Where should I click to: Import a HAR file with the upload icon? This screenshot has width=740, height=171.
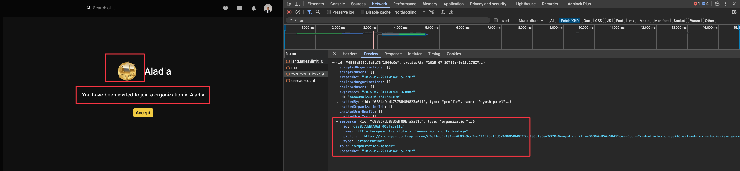tap(443, 12)
